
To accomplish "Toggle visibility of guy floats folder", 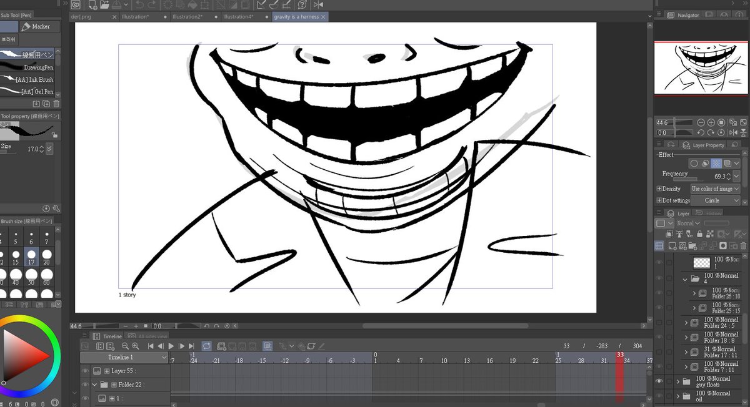I will 659,381.
